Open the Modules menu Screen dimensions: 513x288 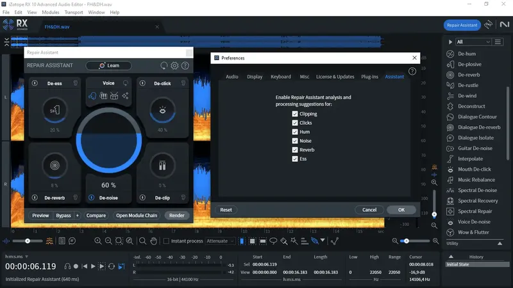[51, 12]
